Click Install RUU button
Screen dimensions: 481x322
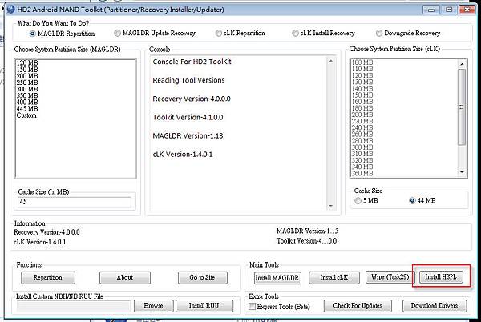coord(204,306)
